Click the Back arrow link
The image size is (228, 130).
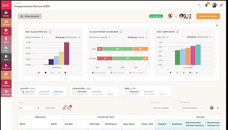point(18,3)
